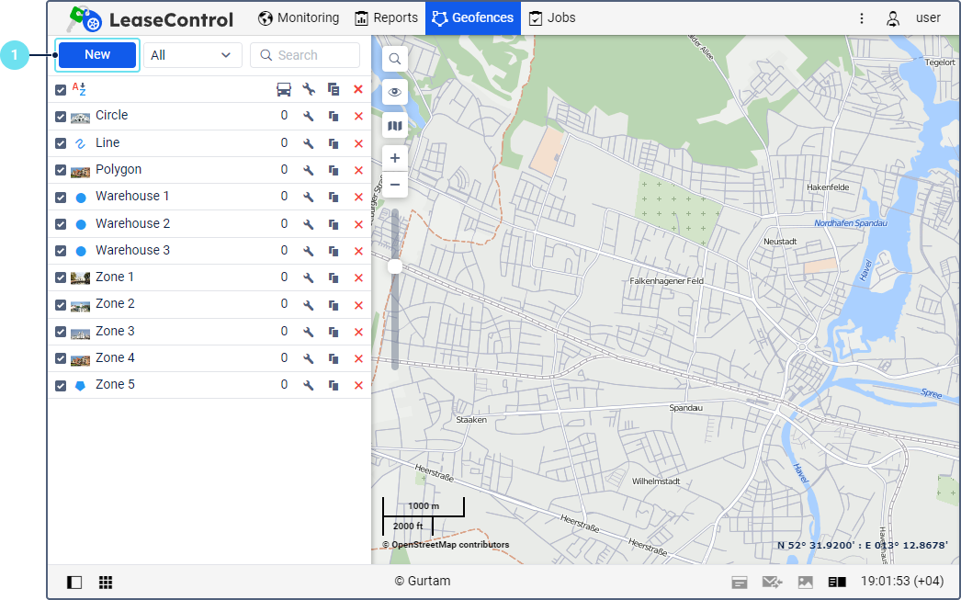Select the Warehouse 3 geofence name
The width and height of the screenshot is (961, 600).
[x=132, y=250]
